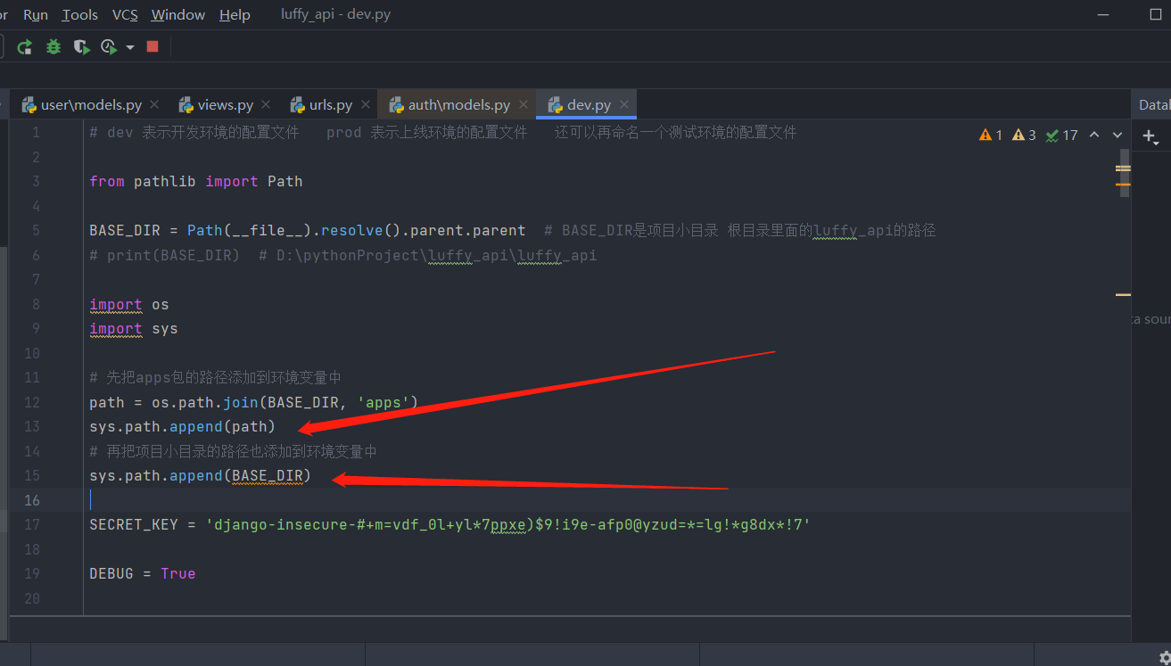The height and width of the screenshot is (666, 1171).
Task: Click the 'DEBUG = True' line
Action: coord(143,573)
